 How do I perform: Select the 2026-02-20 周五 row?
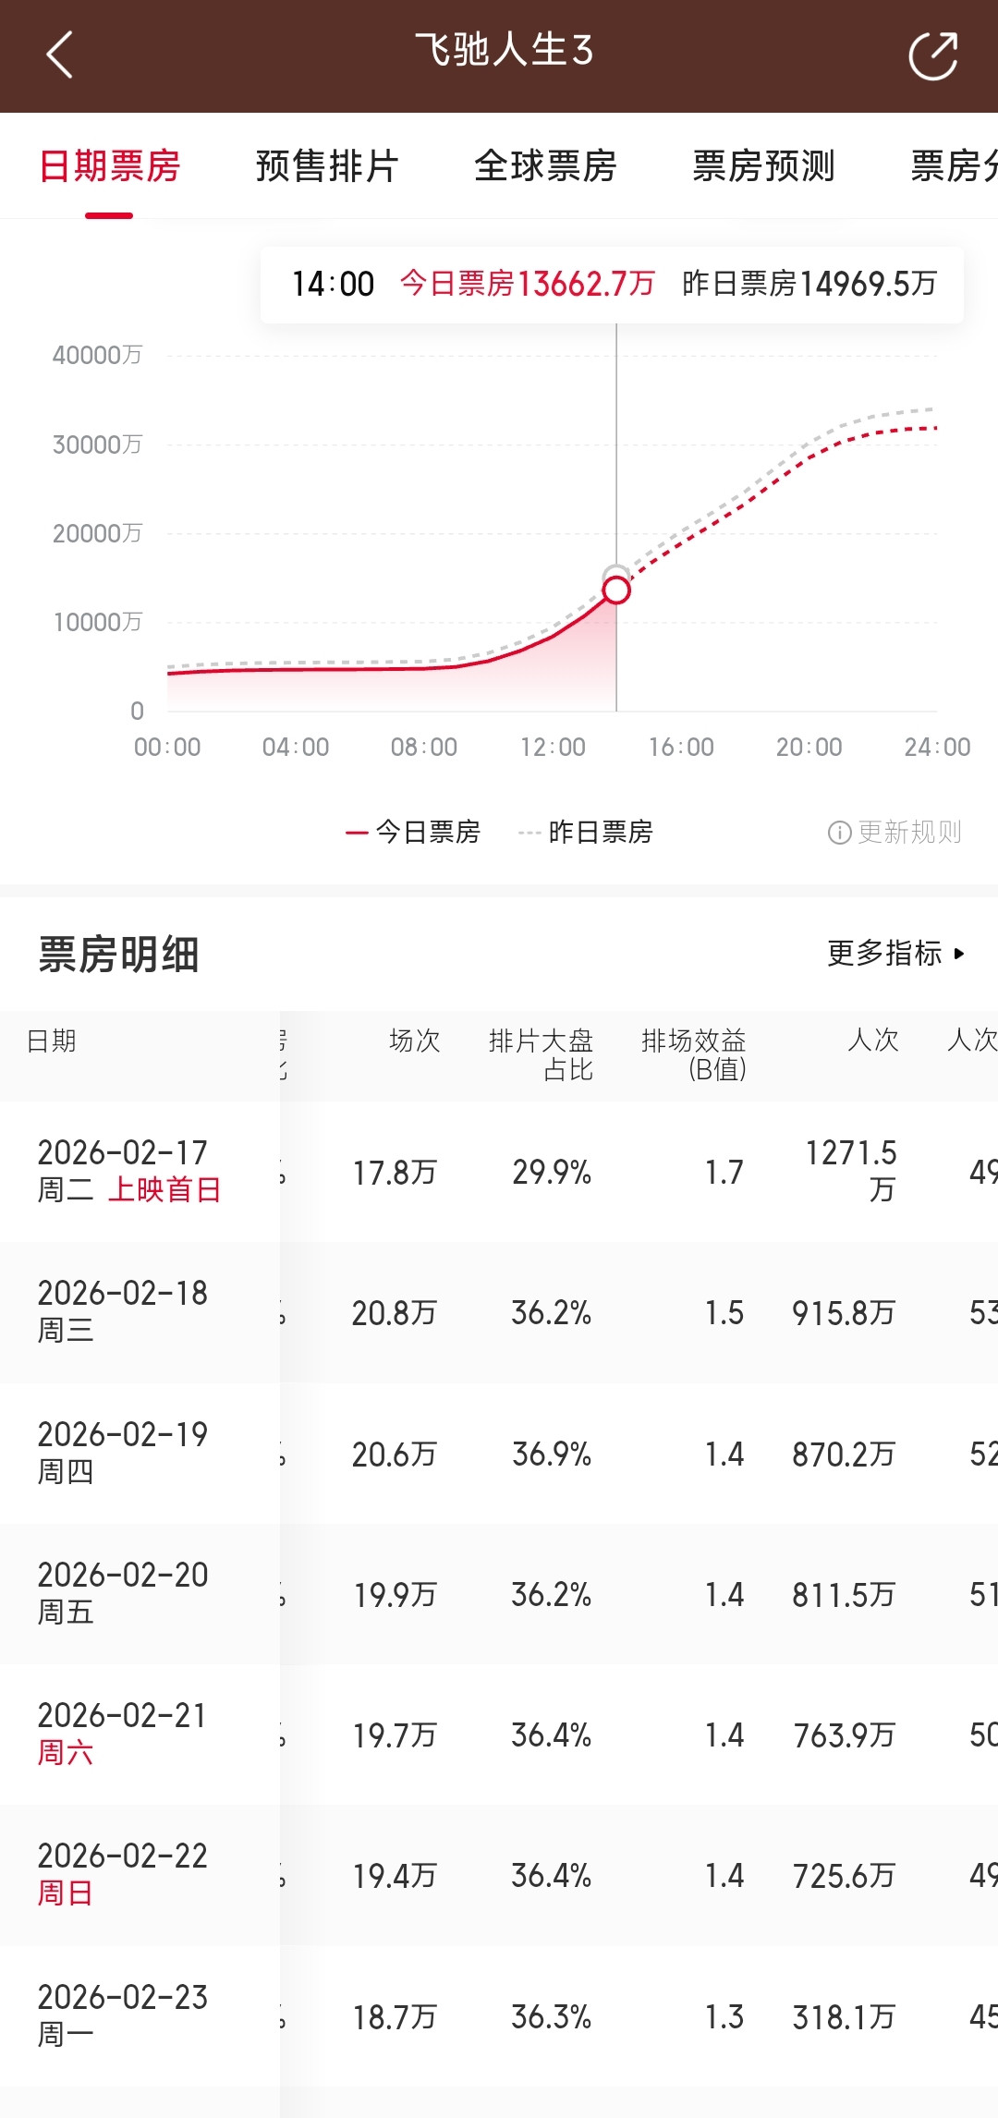point(499,1594)
